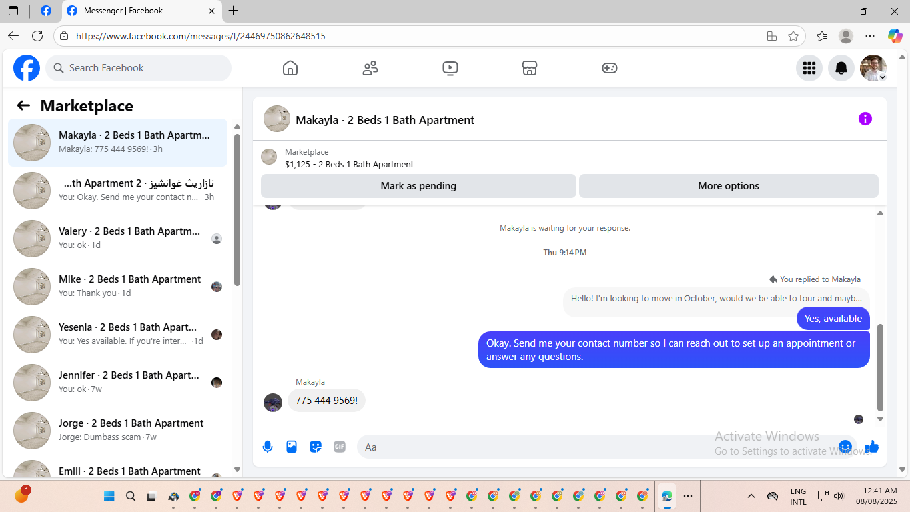910x512 pixels.
Task: Switch to the pinned Facebook tab
Action: click(46, 11)
